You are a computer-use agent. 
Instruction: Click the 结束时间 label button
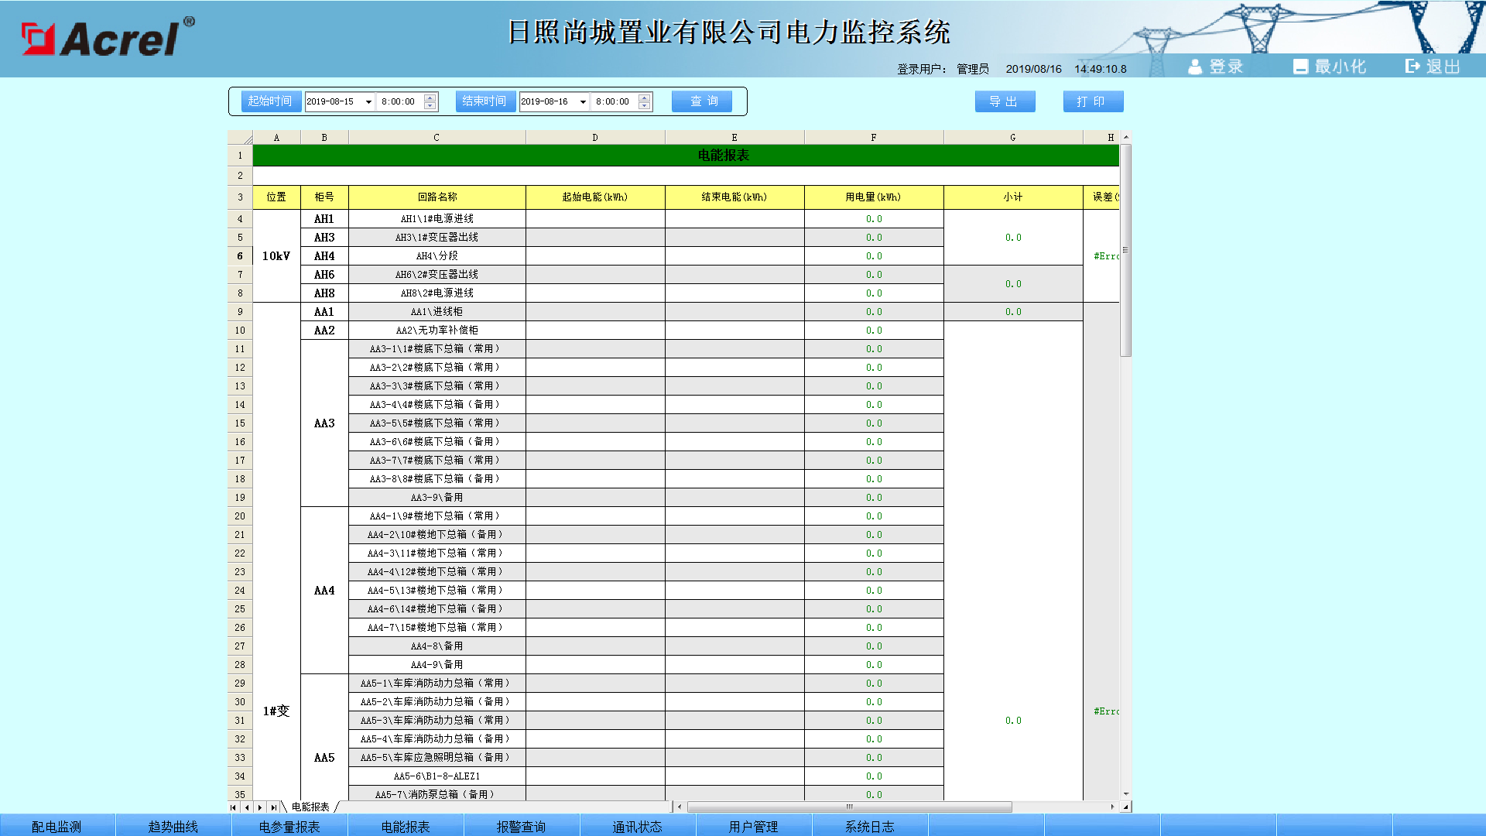[x=485, y=101]
